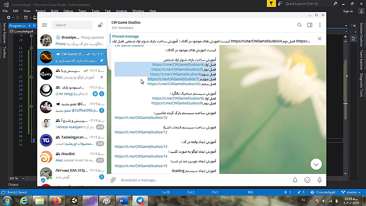Click the attach file paperclip icon
Image resolution: width=366 pixels, height=206 pixels.
coord(113,180)
